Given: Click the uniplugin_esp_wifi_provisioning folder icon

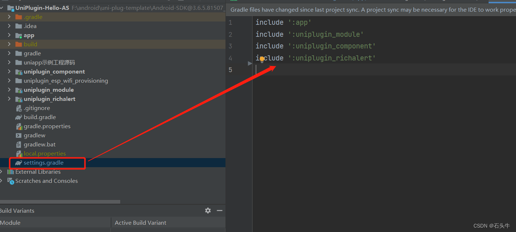Looking at the screenshot, I should (19, 81).
